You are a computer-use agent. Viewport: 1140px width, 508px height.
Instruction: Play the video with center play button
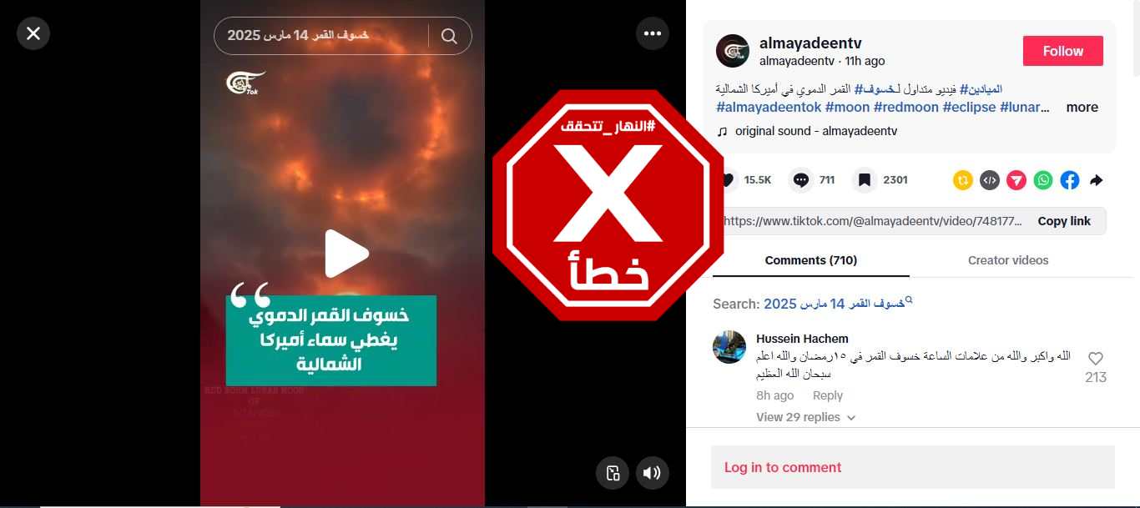[346, 253]
